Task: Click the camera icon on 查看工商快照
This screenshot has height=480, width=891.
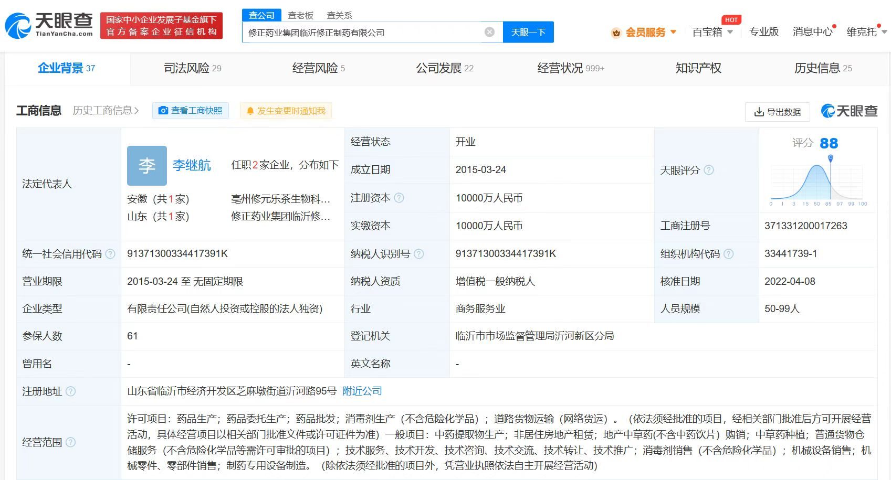Action: pos(164,111)
